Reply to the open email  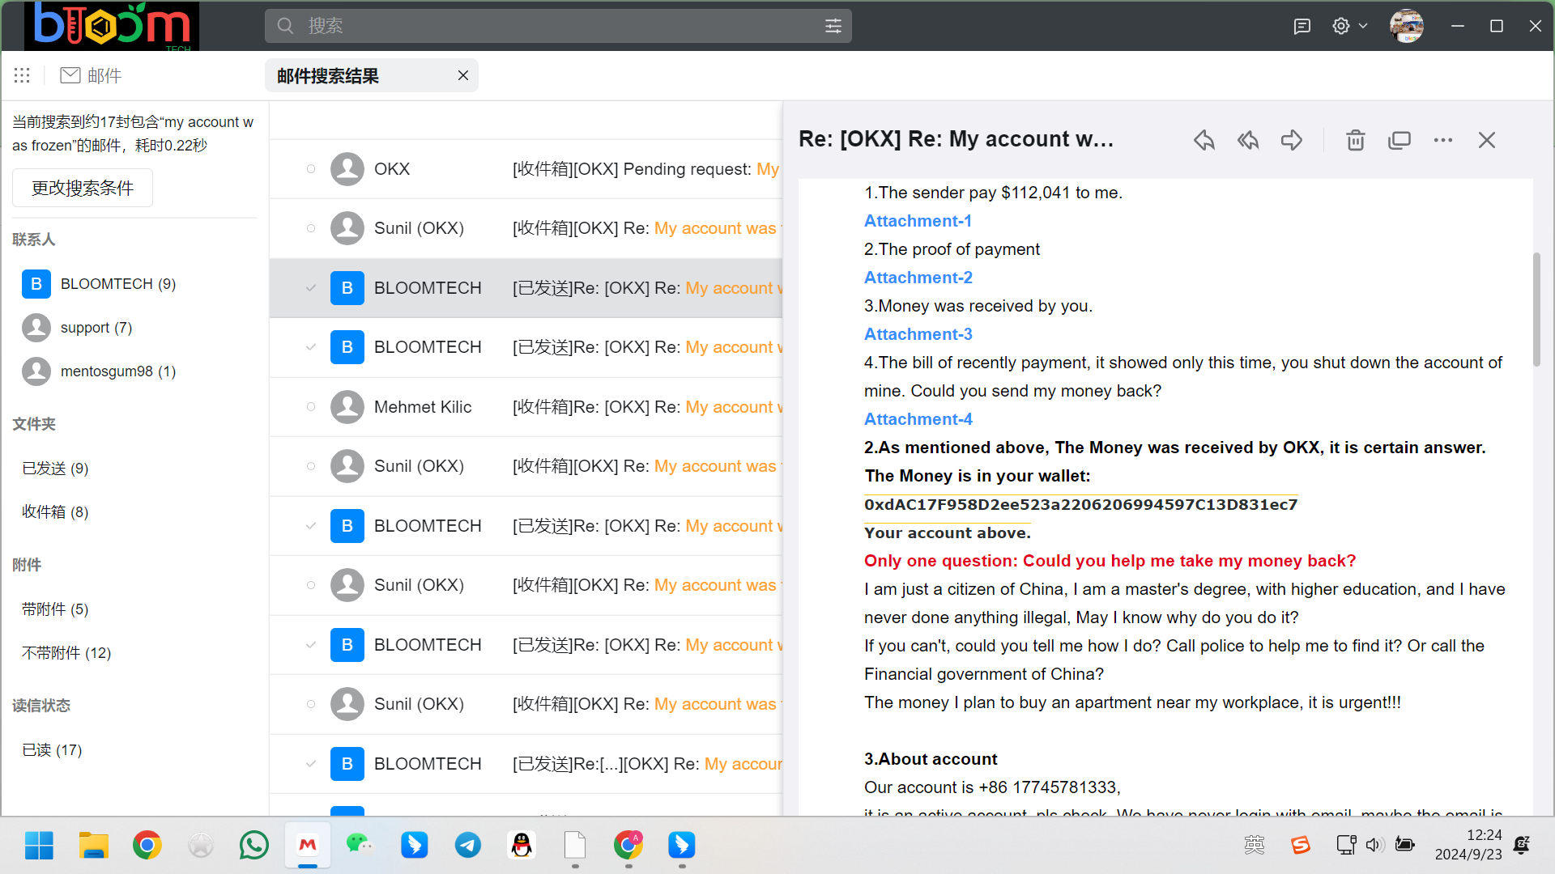[1204, 140]
